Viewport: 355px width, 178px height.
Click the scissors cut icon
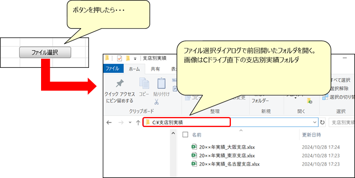(156, 102)
